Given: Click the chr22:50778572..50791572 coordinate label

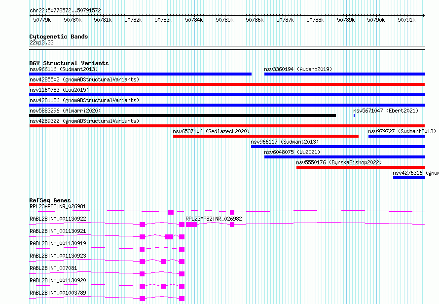Looking at the screenshot, I should coord(65,10).
